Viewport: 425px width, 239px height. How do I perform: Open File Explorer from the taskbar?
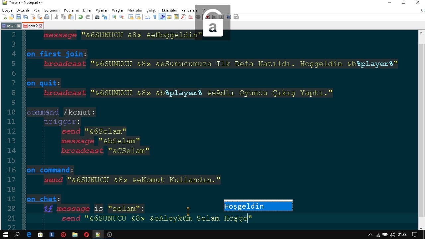click(75, 235)
